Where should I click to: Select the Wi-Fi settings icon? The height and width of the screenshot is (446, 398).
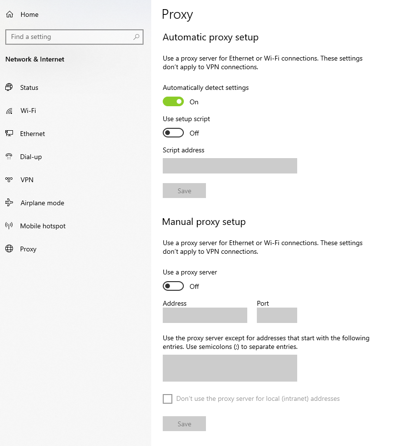[10, 111]
